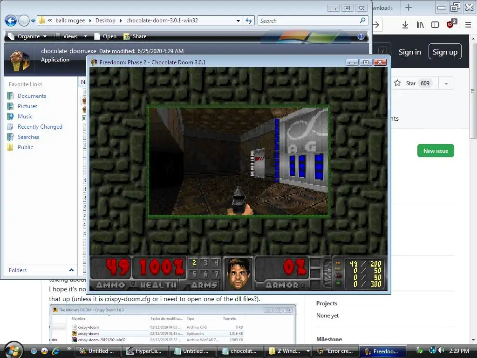Click the embedded Crispy Doom screenshot image

(x=173, y=324)
